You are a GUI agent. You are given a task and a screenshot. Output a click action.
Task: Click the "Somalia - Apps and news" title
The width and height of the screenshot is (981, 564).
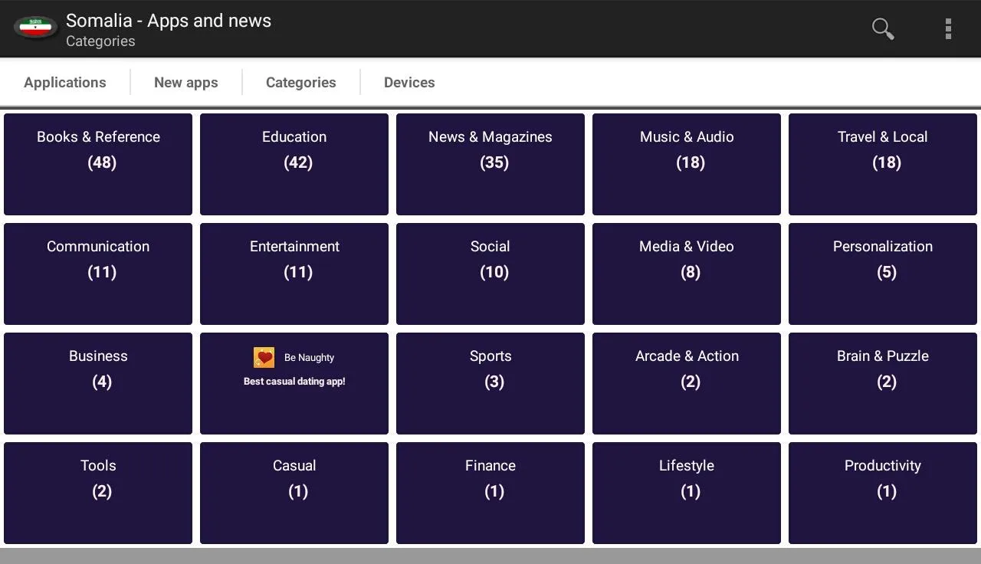169,21
